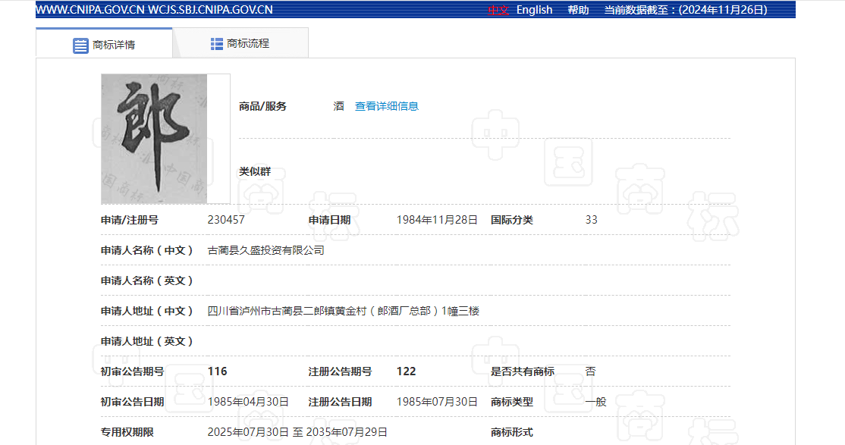This screenshot has height=445, width=845.
Task: Click the 申请日期 label
Action: tap(329, 220)
